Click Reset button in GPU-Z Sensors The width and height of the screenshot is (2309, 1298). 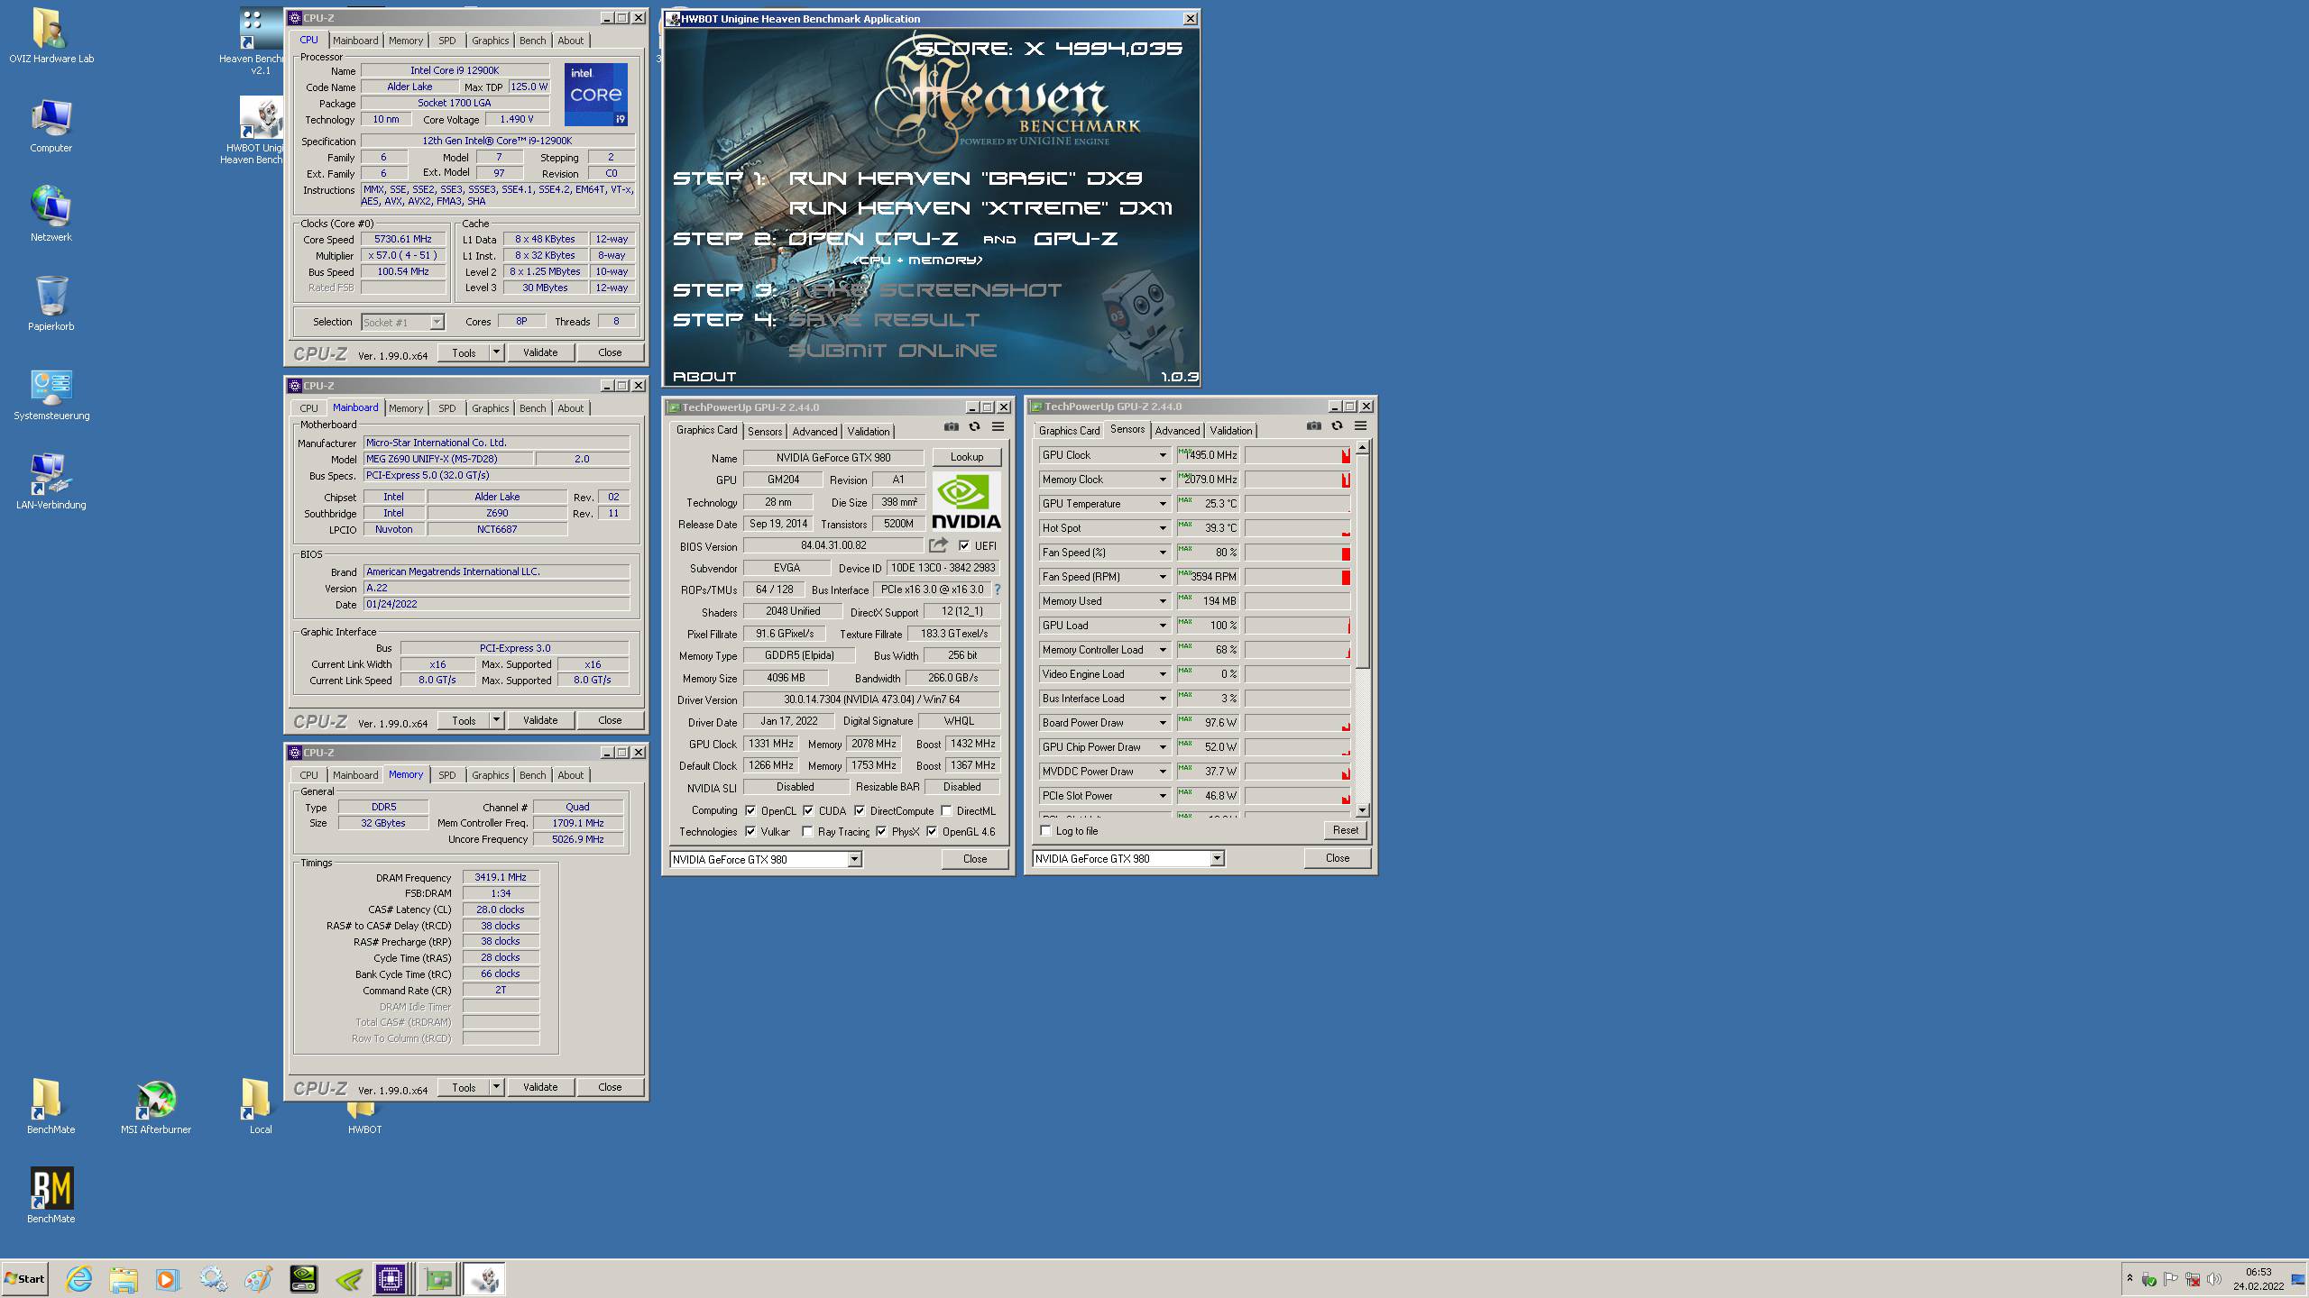pos(1345,830)
